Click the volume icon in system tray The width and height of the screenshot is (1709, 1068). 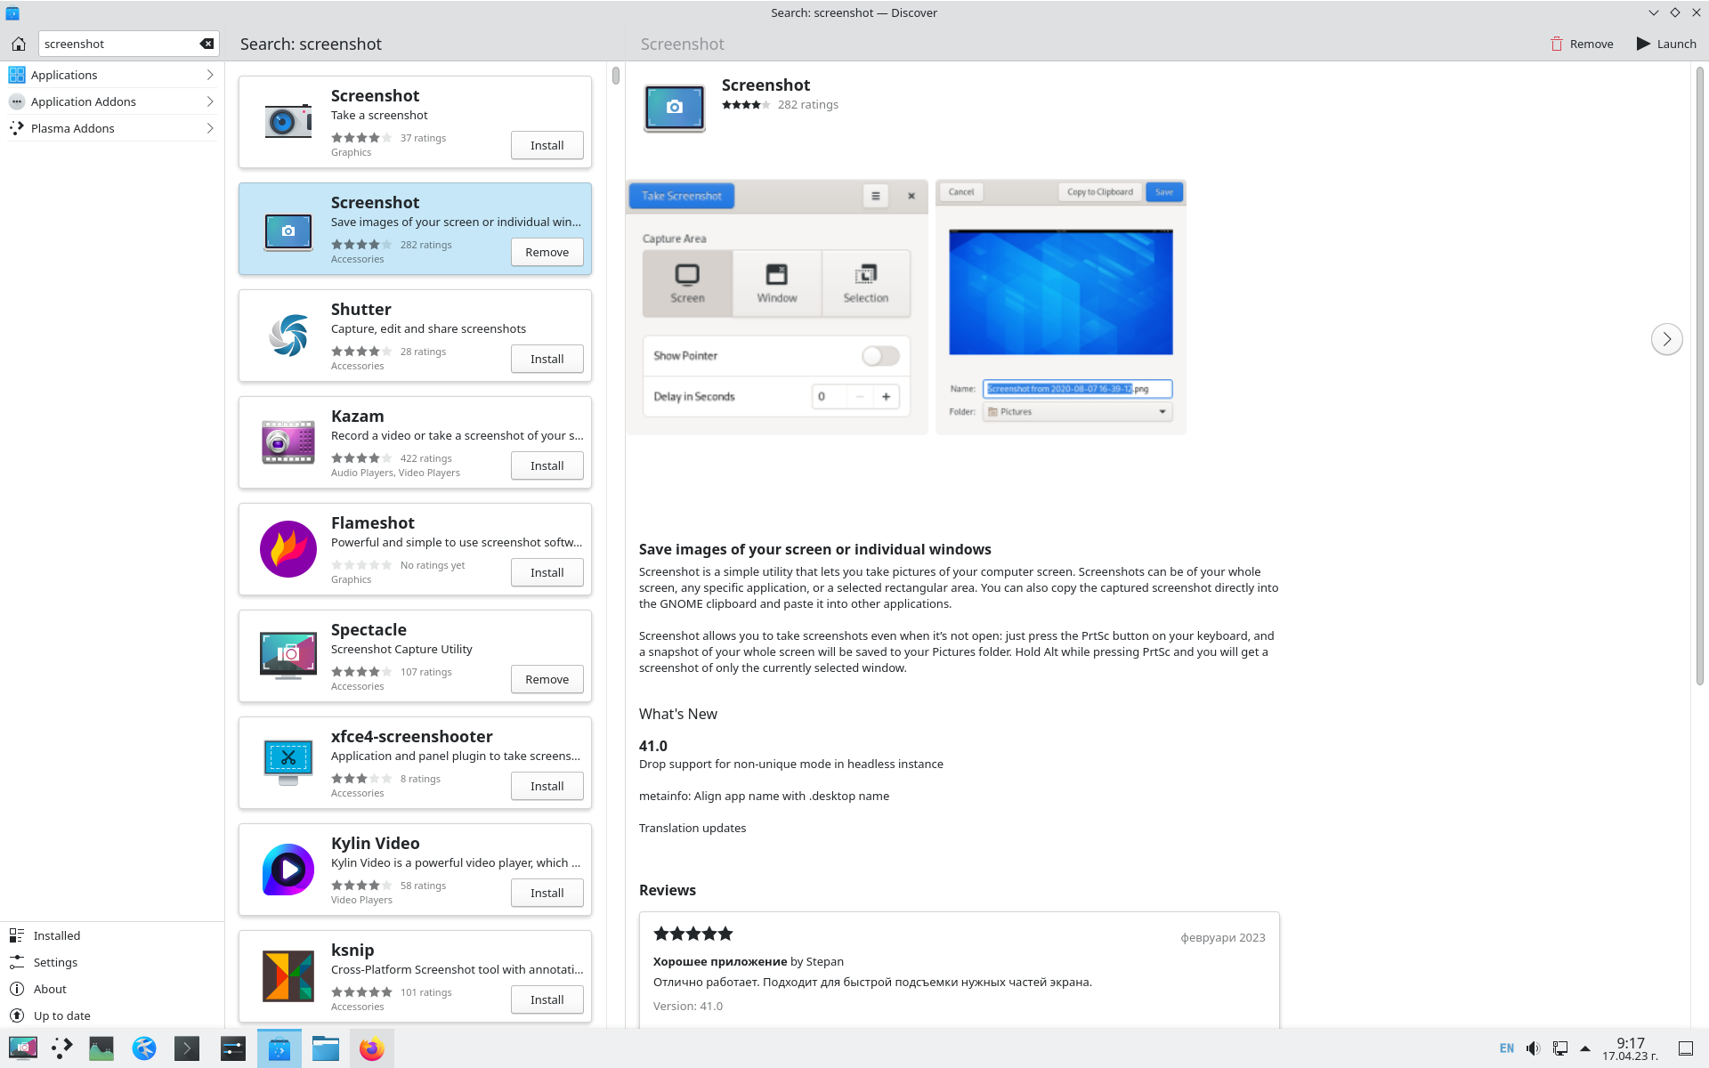(1533, 1048)
